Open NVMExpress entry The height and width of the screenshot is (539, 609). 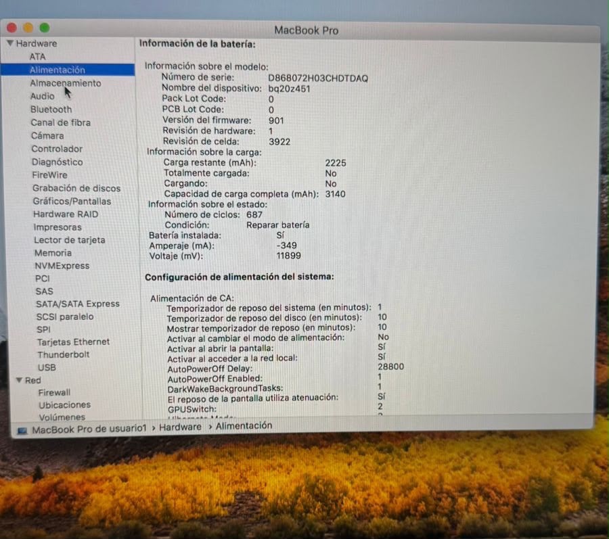[62, 266]
